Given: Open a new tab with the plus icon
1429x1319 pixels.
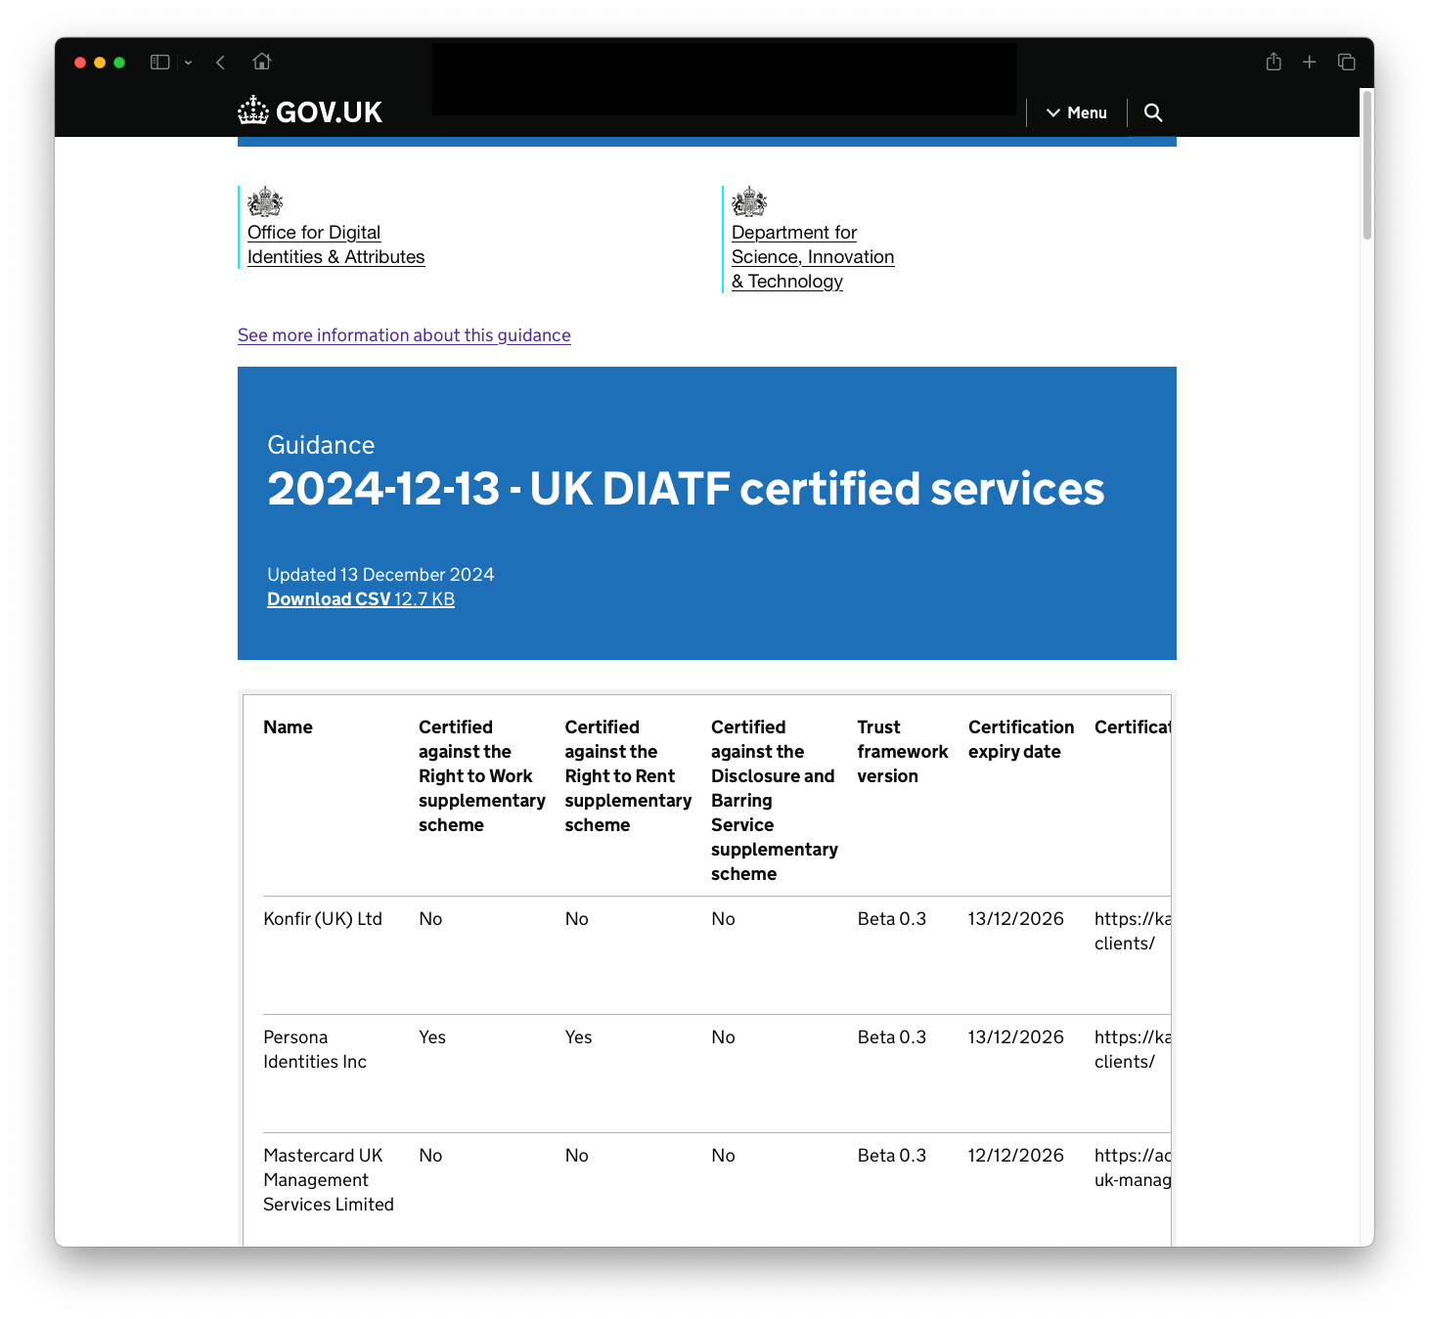Looking at the screenshot, I should tap(1309, 62).
